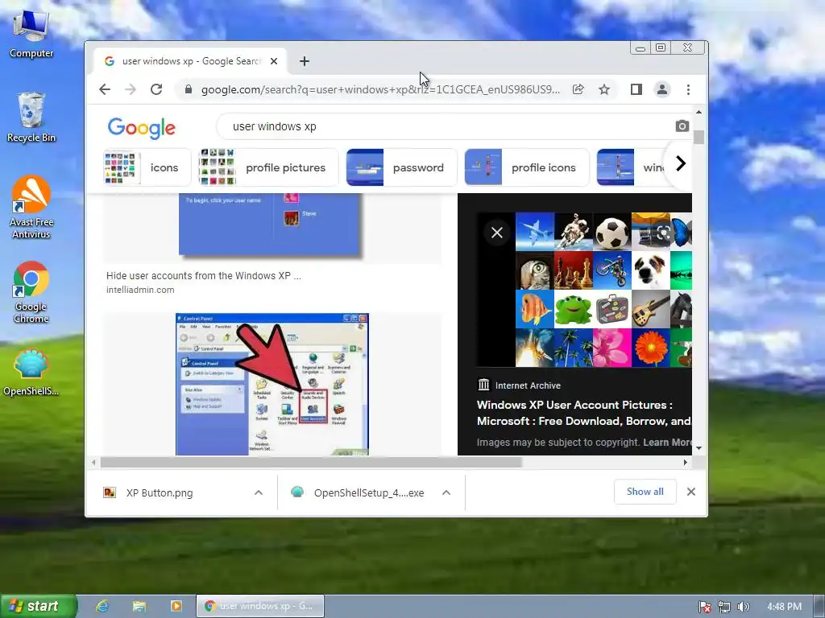Bookmark this page with the star icon
Image resolution: width=825 pixels, height=618 pixels.
[x=604, y=89]
